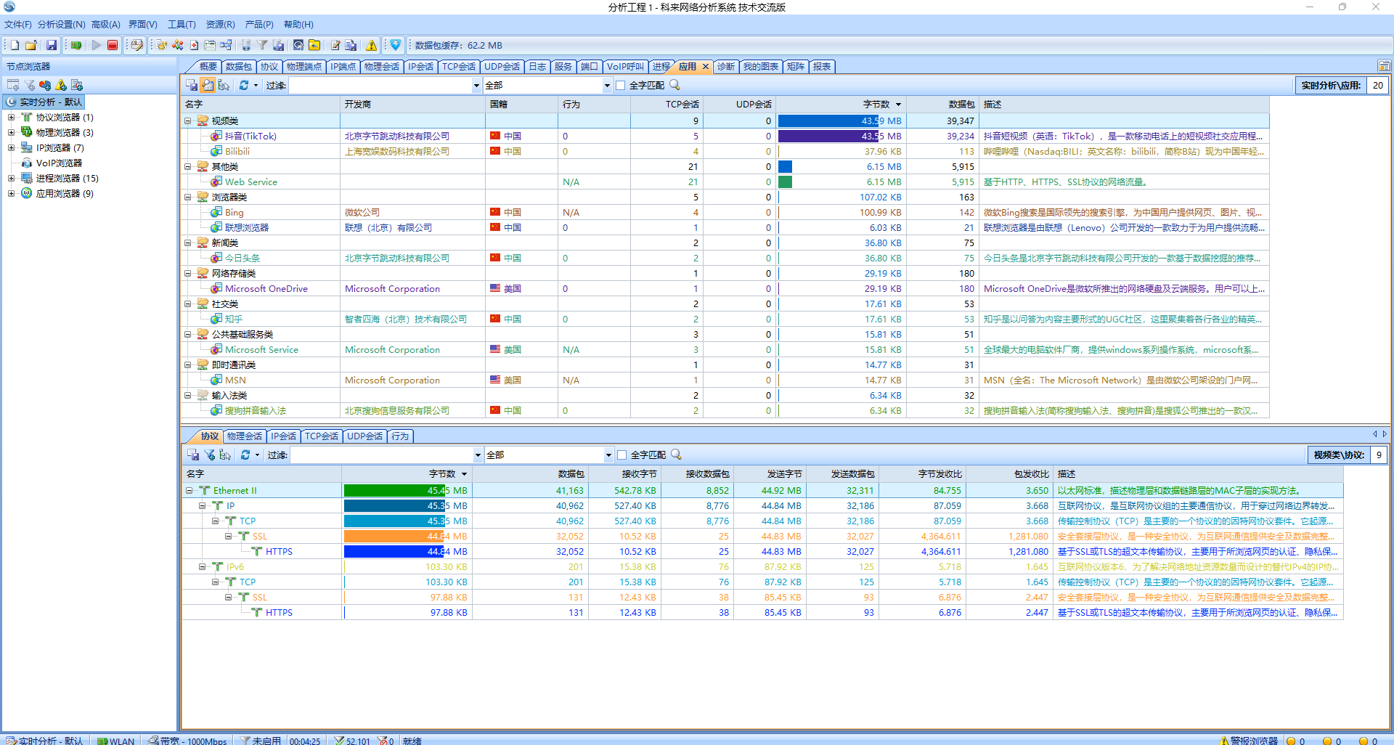Enable 全字匹配 checkbox in the upper filter bar
The height and width of the screenshot is (745, 1394).
tap(620, 85)
